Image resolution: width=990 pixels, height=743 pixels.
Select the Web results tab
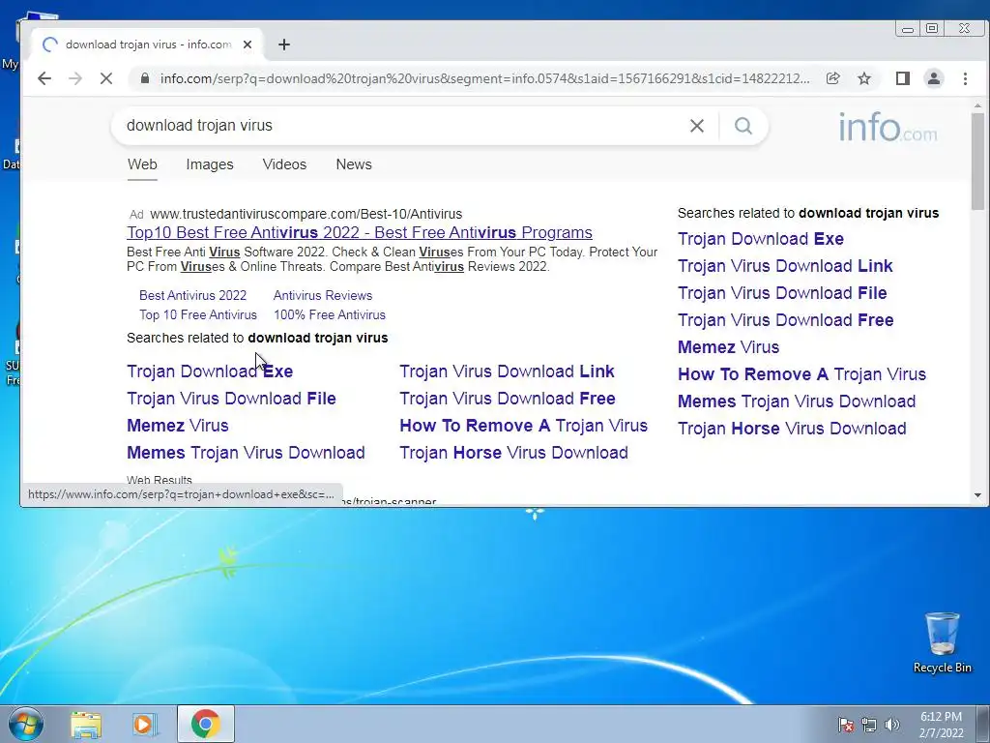tap(142, 164)
